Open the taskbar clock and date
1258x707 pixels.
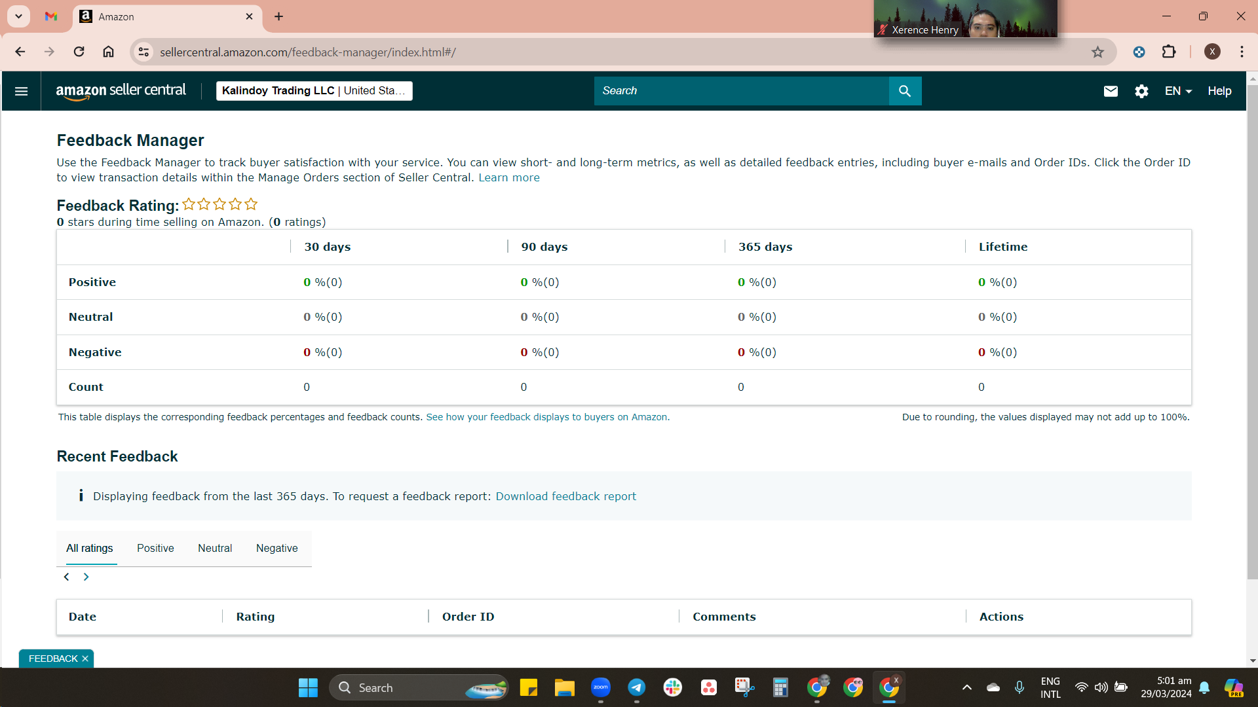coord(1166,687)
